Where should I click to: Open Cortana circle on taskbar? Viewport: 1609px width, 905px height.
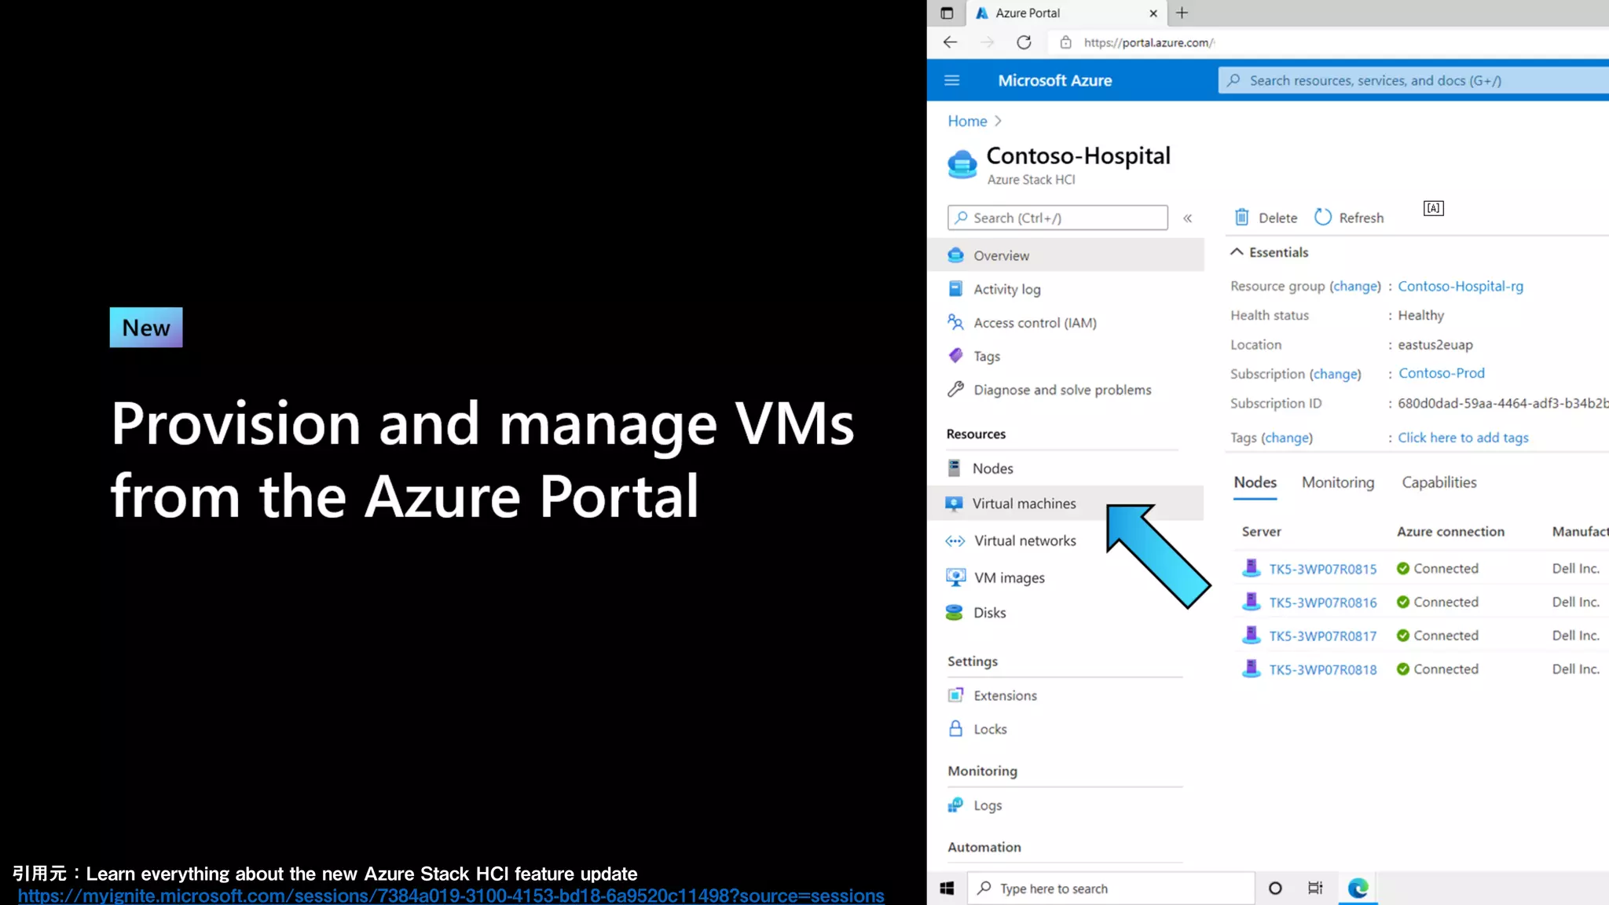[x=1275, y=889]
